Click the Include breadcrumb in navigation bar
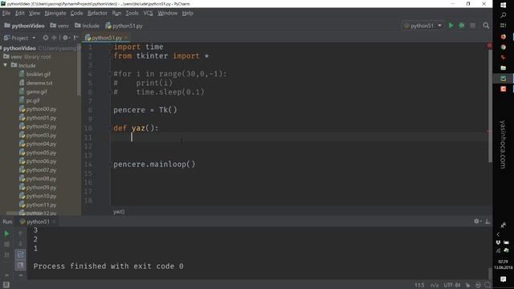This screenshot has width=514, height=289. (87, 26)
